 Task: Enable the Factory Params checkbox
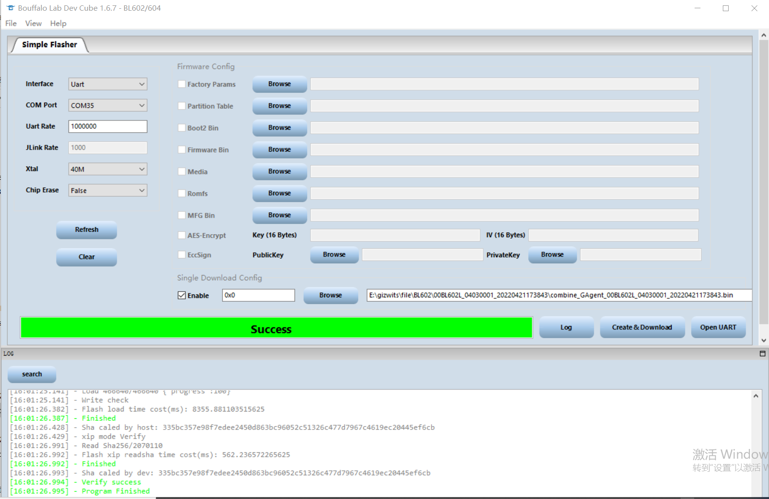click(182, 84)
